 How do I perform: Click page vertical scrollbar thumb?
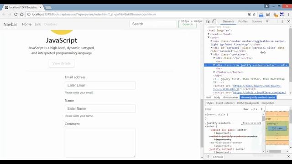click(202, 123)
